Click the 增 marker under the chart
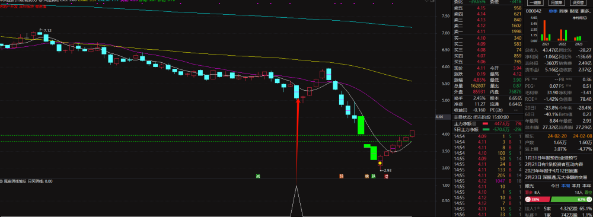 coord(386,176)
